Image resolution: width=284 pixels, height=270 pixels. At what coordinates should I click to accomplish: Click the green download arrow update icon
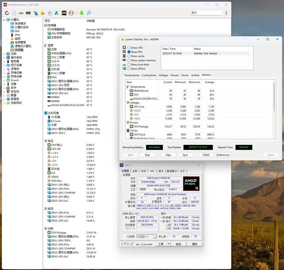tap(82, 13)
